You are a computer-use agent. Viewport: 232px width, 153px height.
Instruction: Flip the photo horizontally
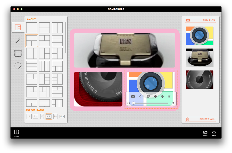155,96
